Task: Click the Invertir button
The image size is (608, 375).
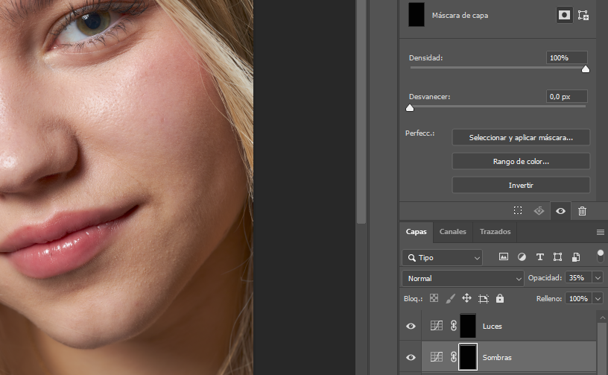Action: (521, 185)
